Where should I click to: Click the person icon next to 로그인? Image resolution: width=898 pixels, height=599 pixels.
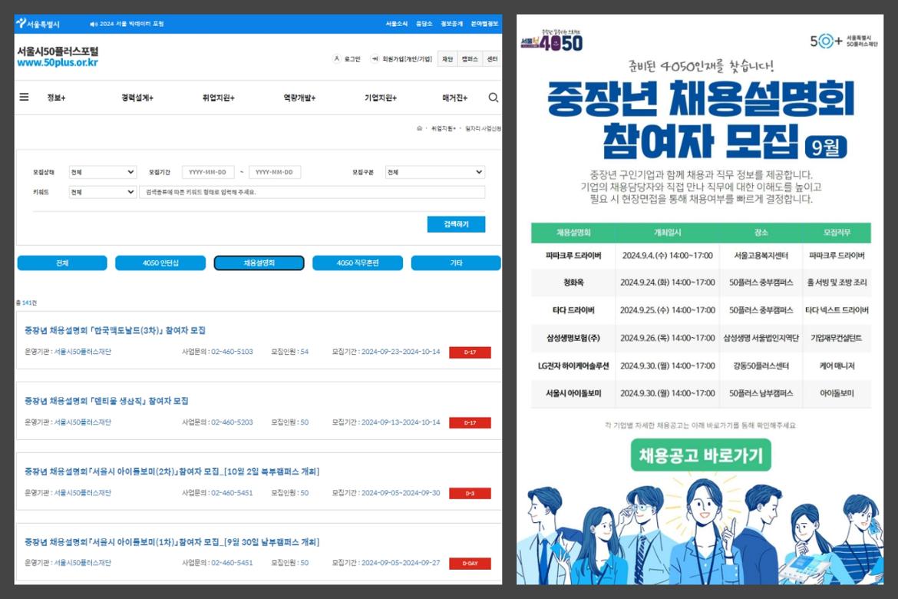pos(337,58)
